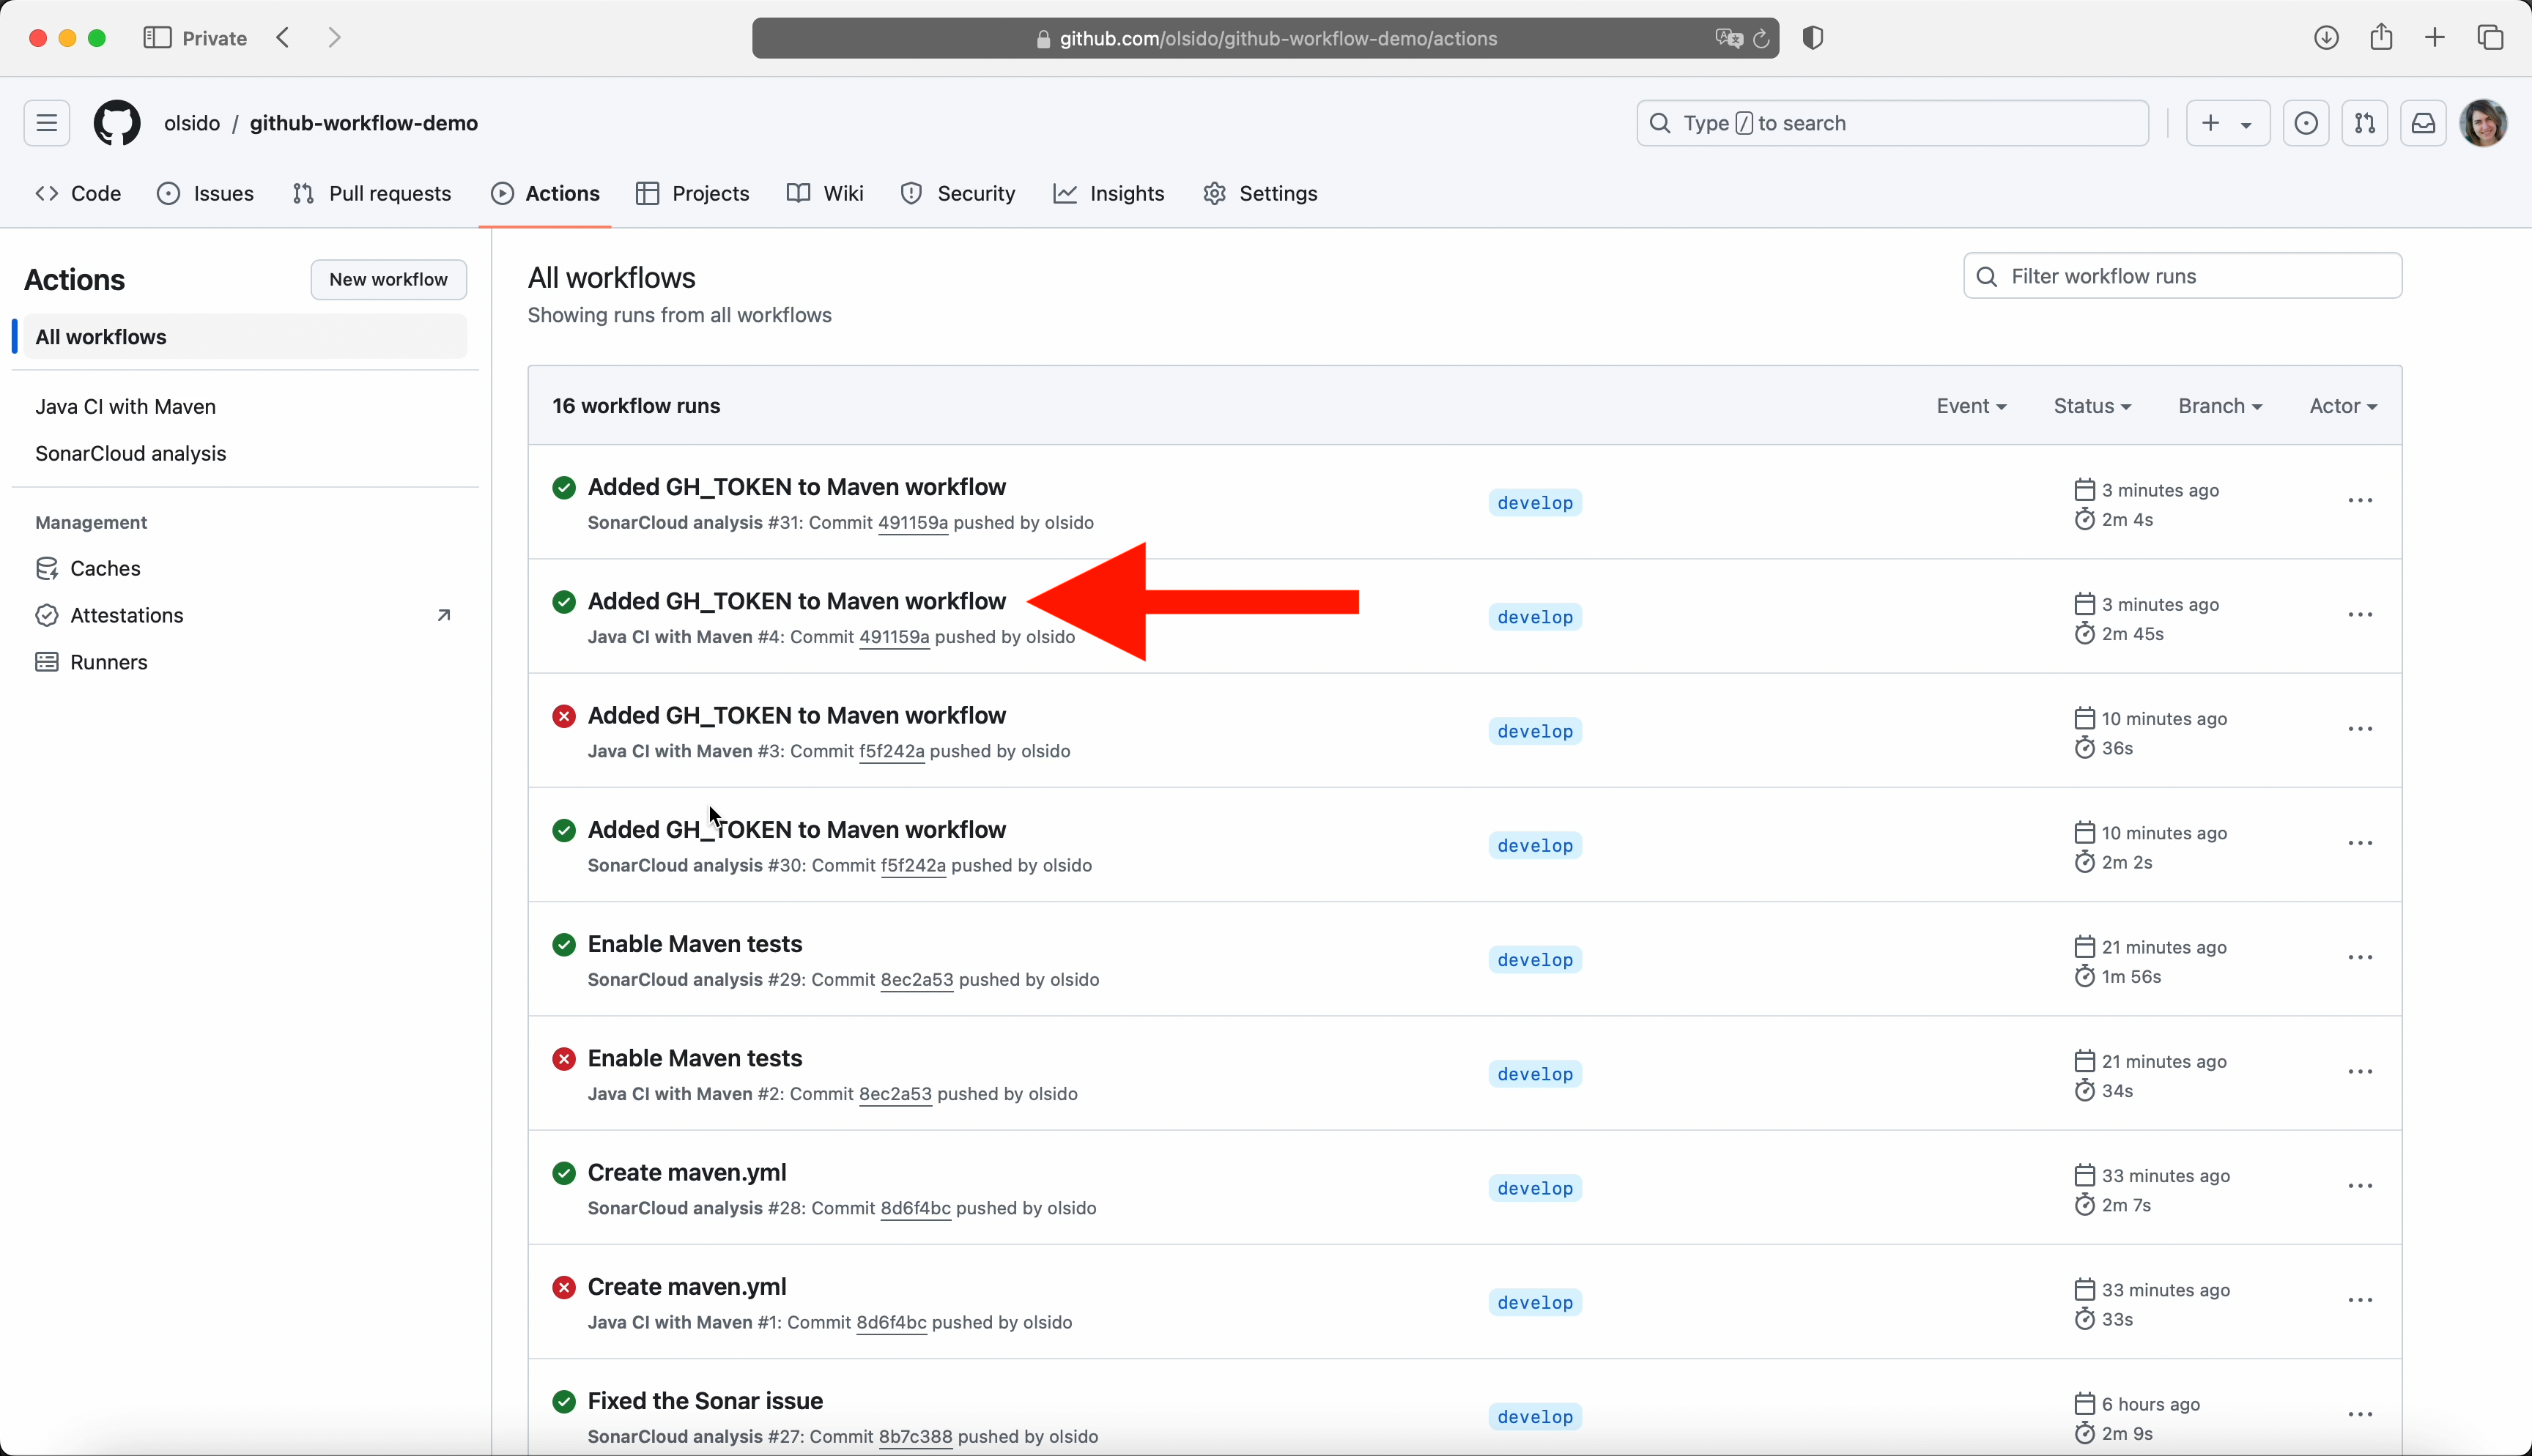Reload the page in the address bar
2532x1456 pixels.
[x=1761, y=39]
